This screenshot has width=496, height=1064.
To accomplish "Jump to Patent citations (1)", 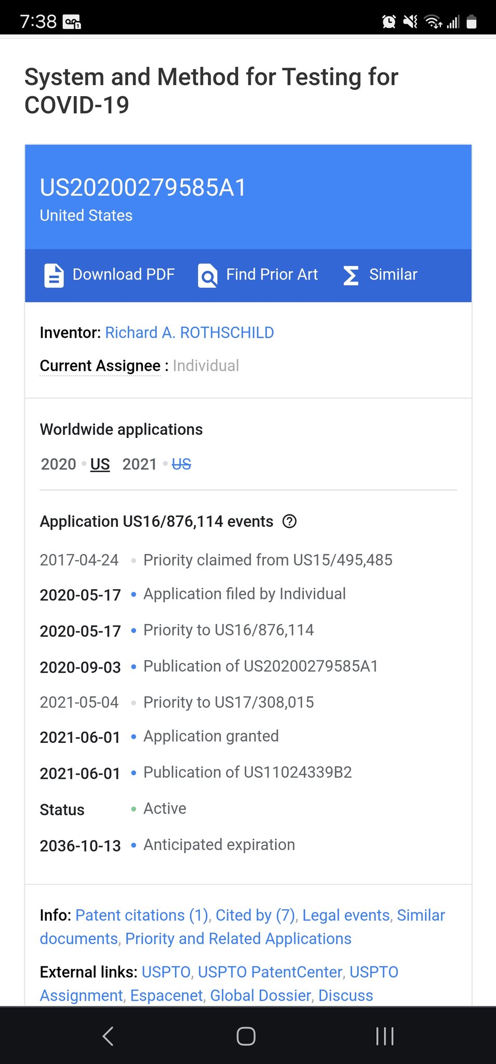I will click(x=142, y=915).
